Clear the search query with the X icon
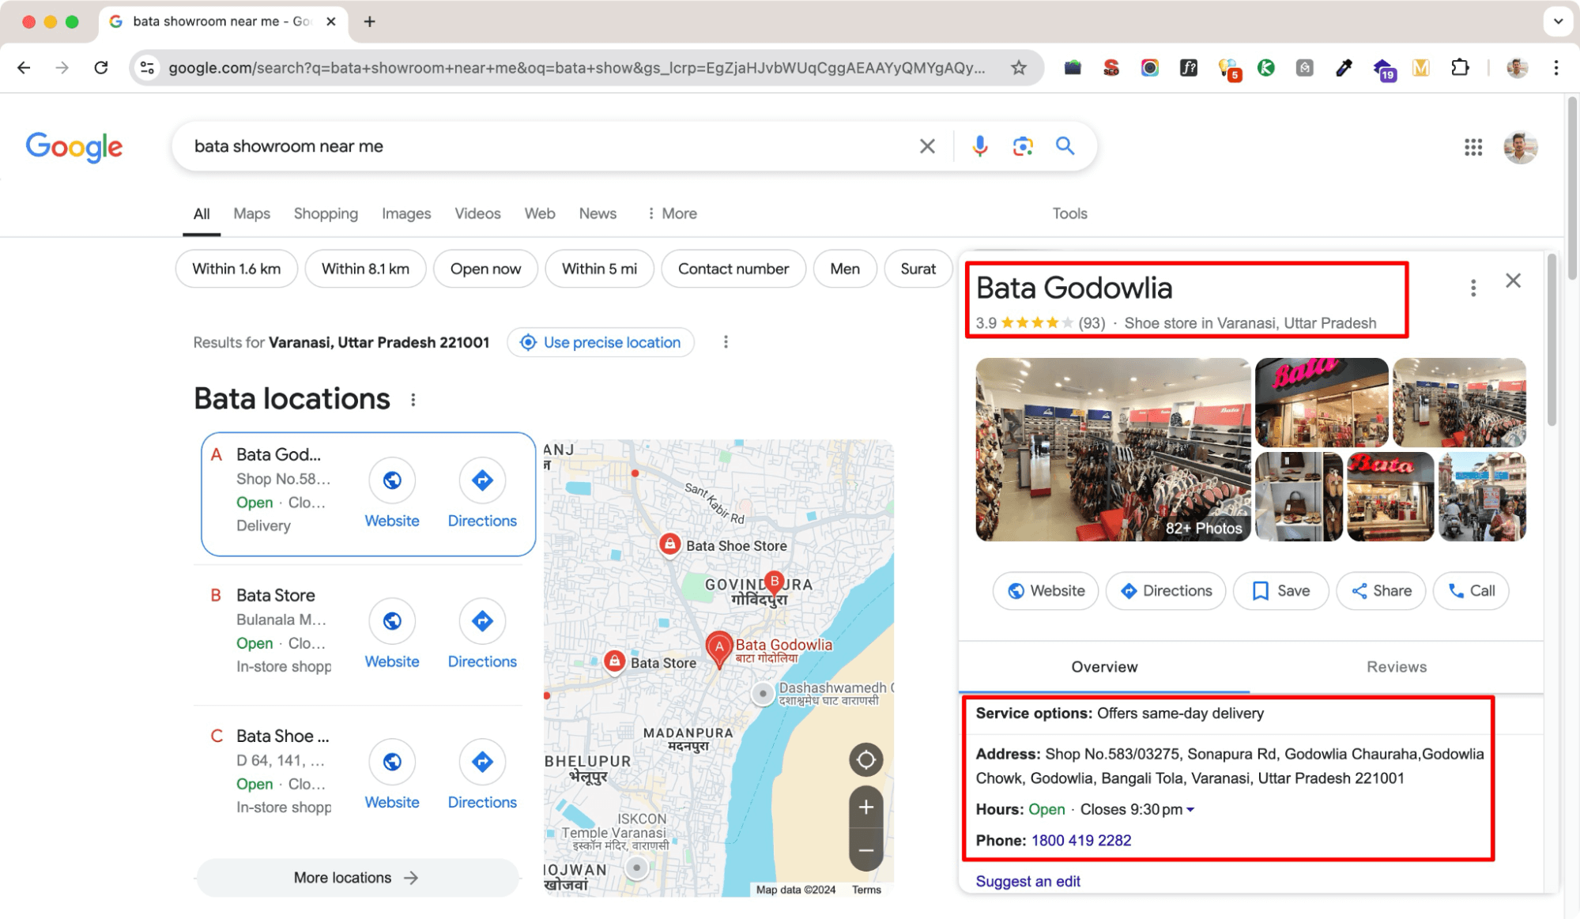 (x=926, y=146)
